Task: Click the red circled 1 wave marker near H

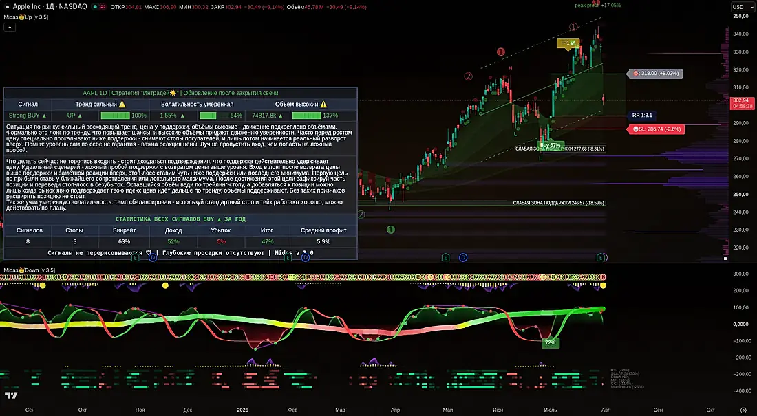Action: [501, 52]
